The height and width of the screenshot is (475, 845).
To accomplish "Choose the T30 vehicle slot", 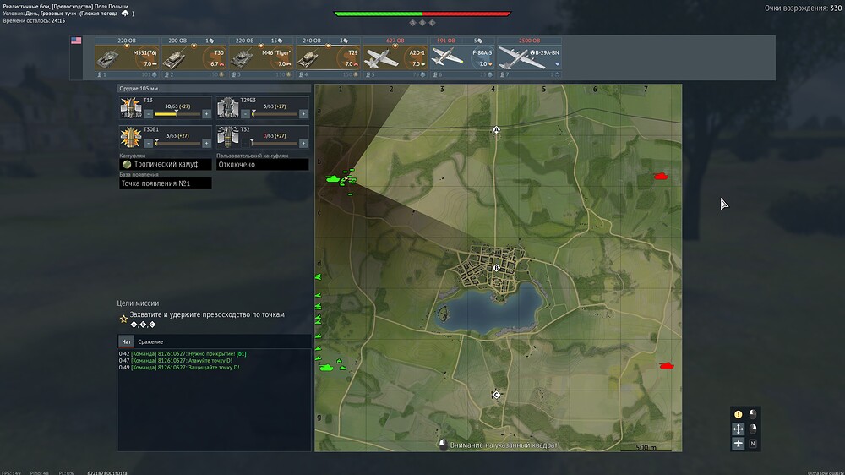I will [194, 57].
